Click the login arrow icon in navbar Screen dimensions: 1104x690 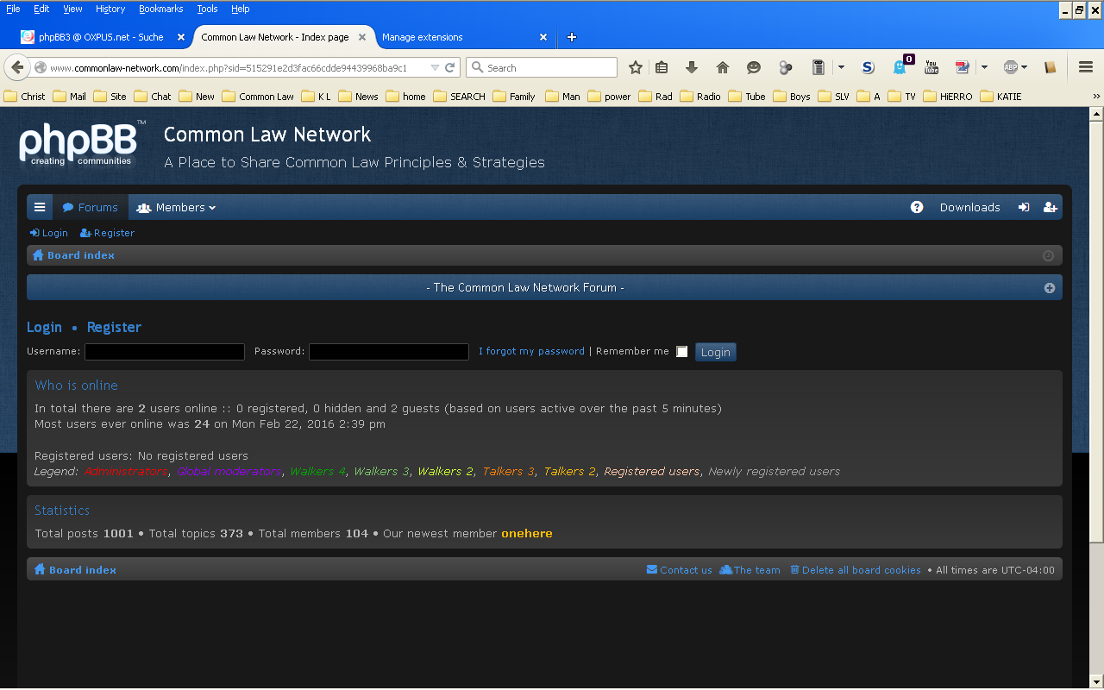[1024, 208]
